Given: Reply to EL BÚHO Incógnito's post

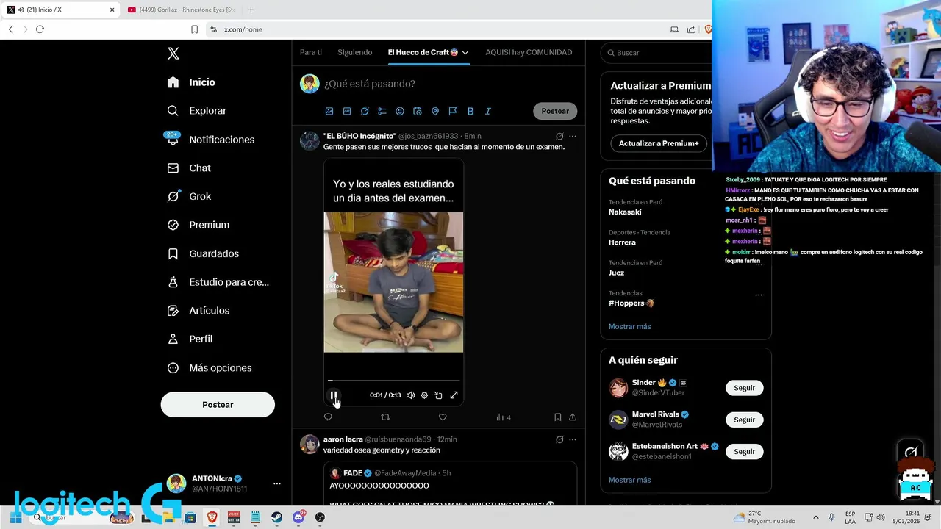Looking at the screenshot, I should click(x=328, y=417).
